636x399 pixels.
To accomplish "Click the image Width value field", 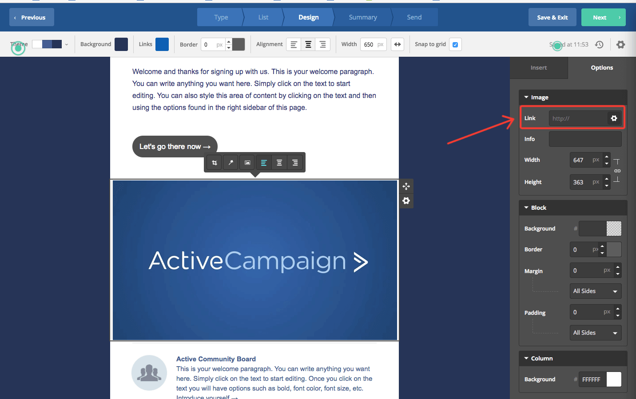I will pyautogui.click(x=586, y=160).
